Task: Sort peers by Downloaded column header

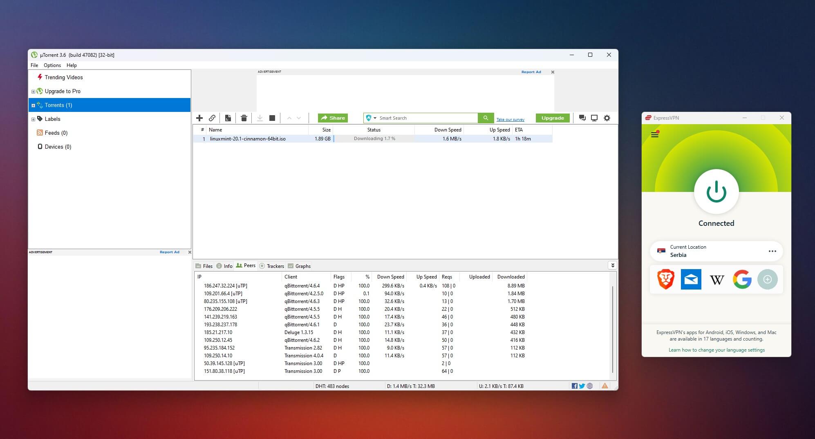Action: 510,277
